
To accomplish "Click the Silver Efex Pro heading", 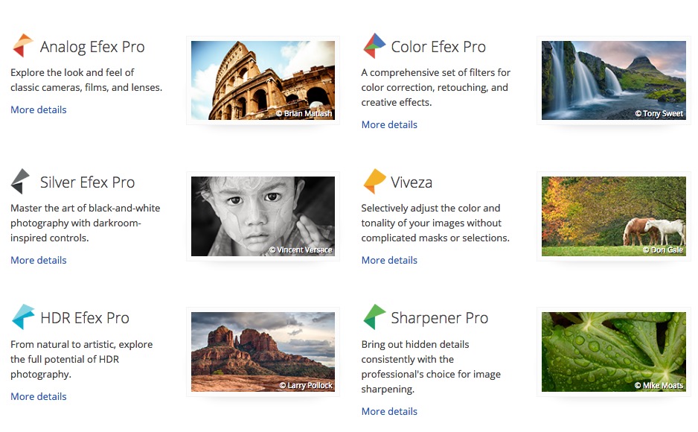I will tap(87, 182).
